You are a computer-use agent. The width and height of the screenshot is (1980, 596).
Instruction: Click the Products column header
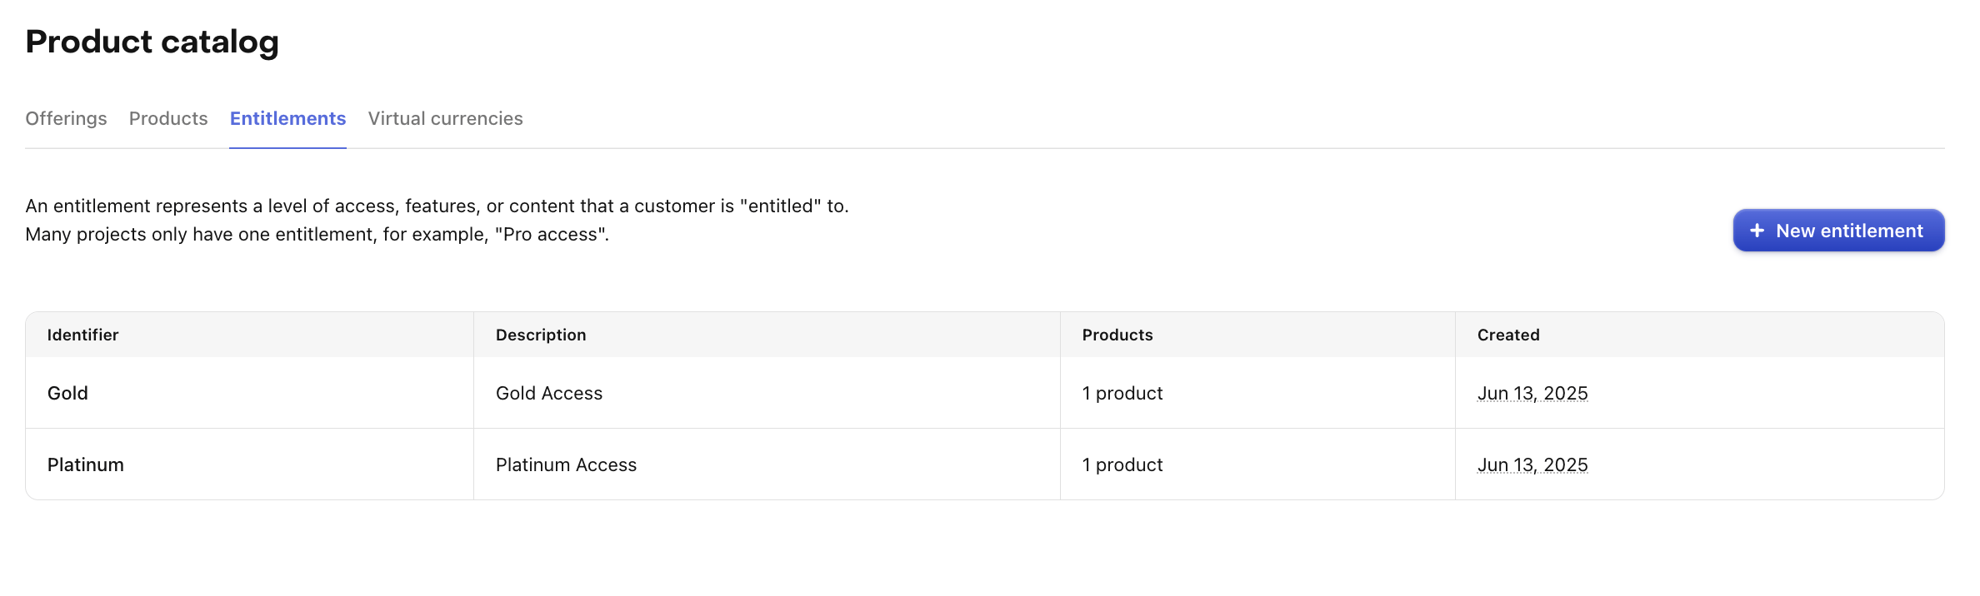pos(1117,335)
